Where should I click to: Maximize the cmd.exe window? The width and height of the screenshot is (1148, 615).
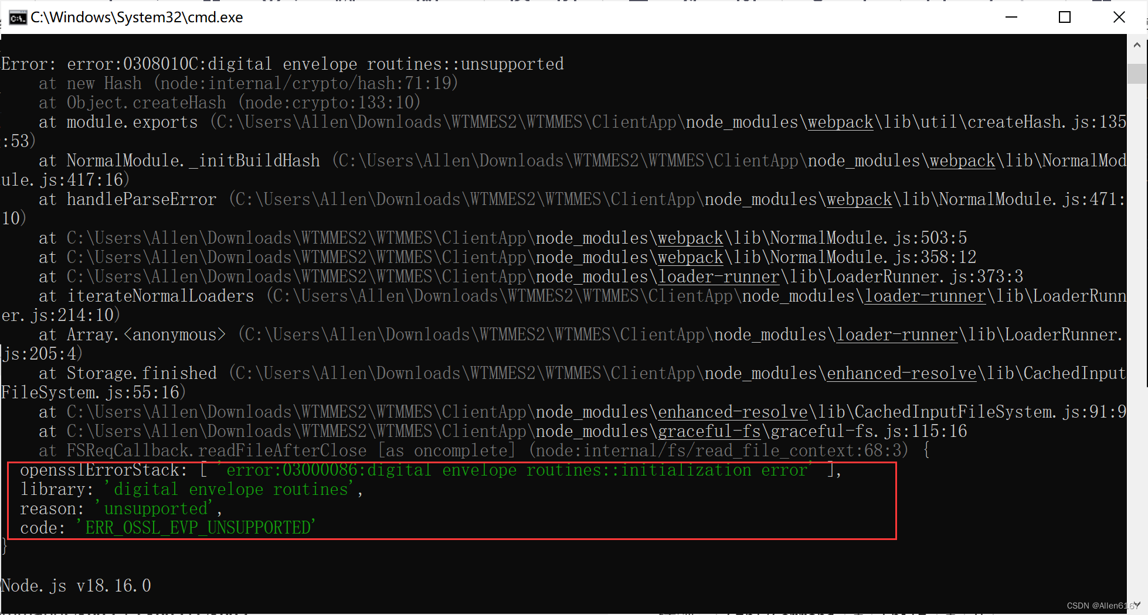1065,18
